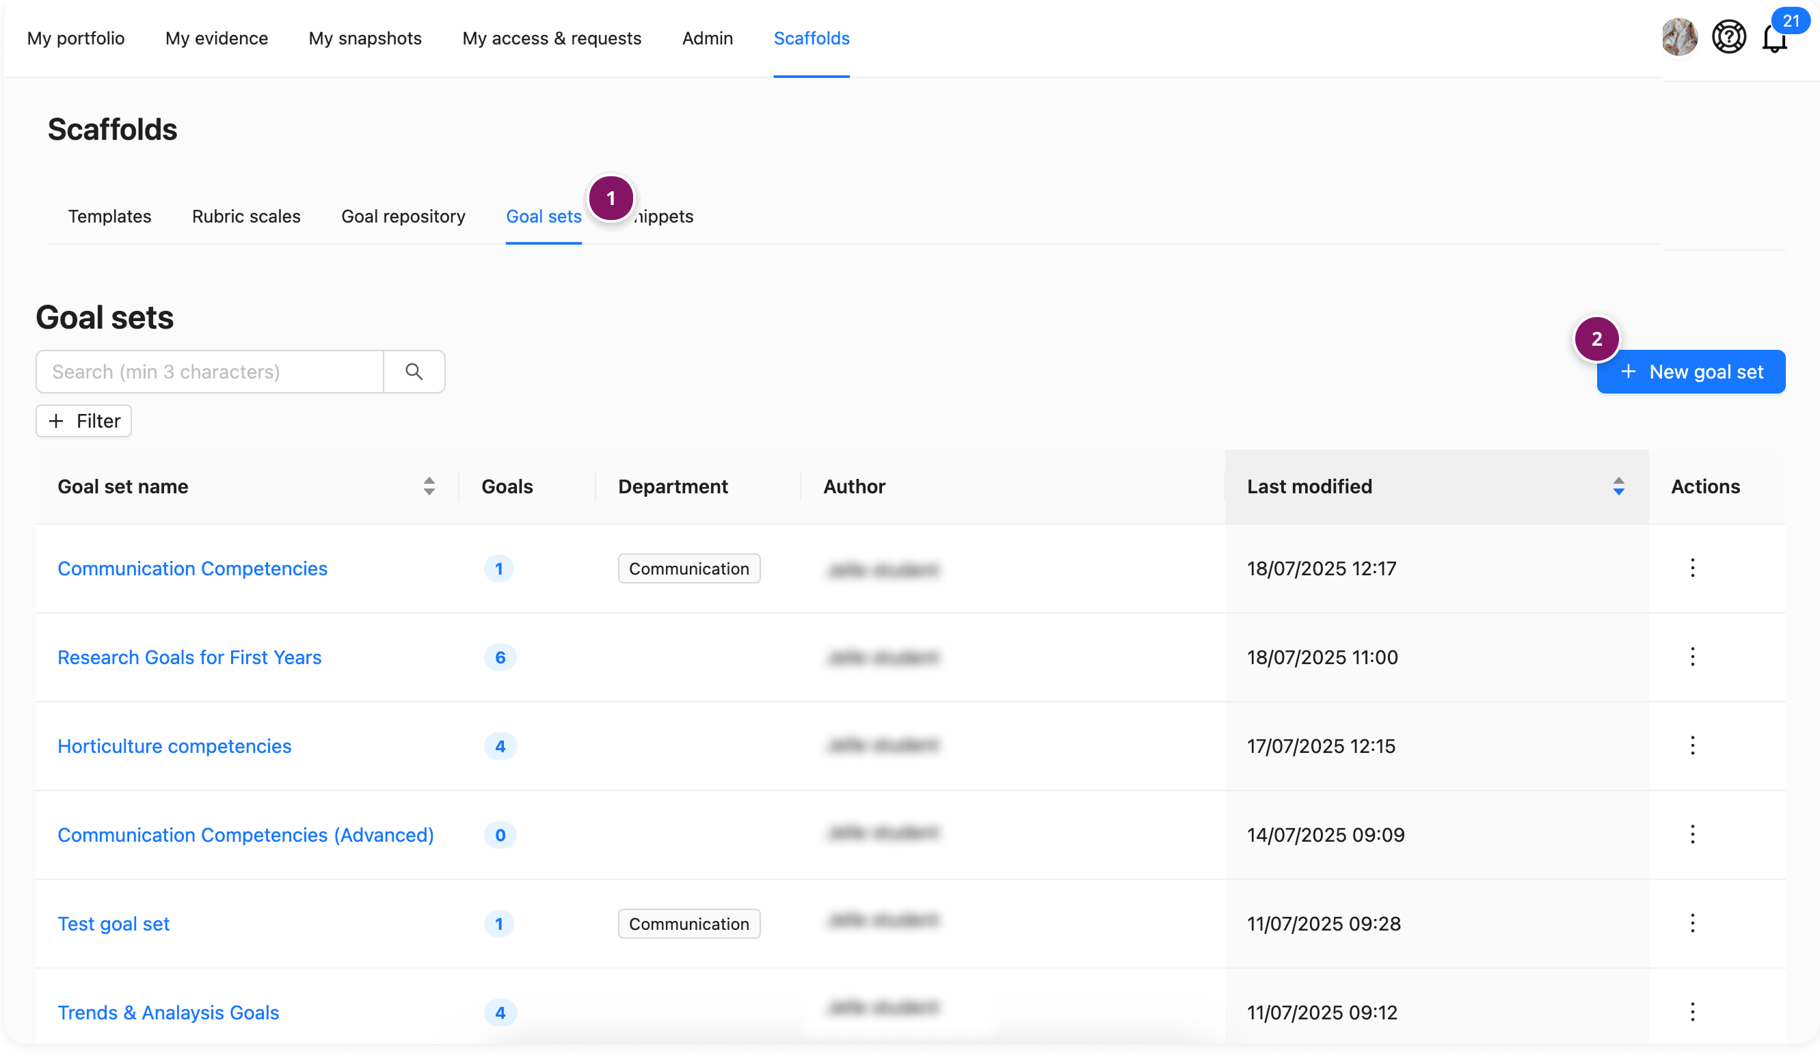Open actions menu for Horticulture competencies

point(1692,745)
